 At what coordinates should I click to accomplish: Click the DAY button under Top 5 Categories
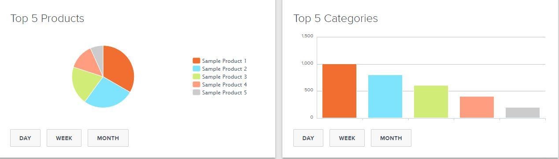coord(308,138)
